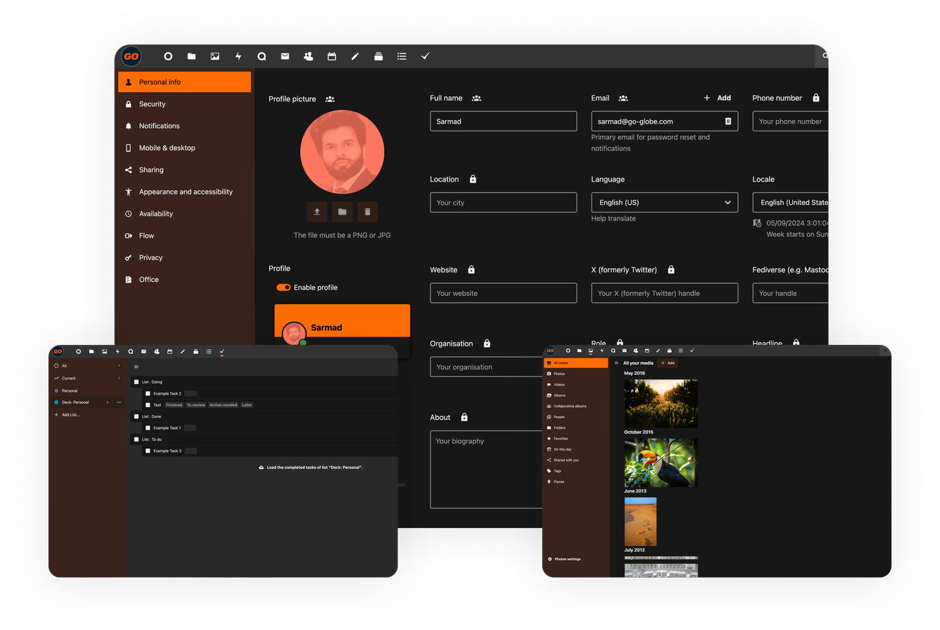The image size is (940, 630).
Task: Delete the sarmad@go-globe.com email via trash icon
Action: (x=728, y=121)
